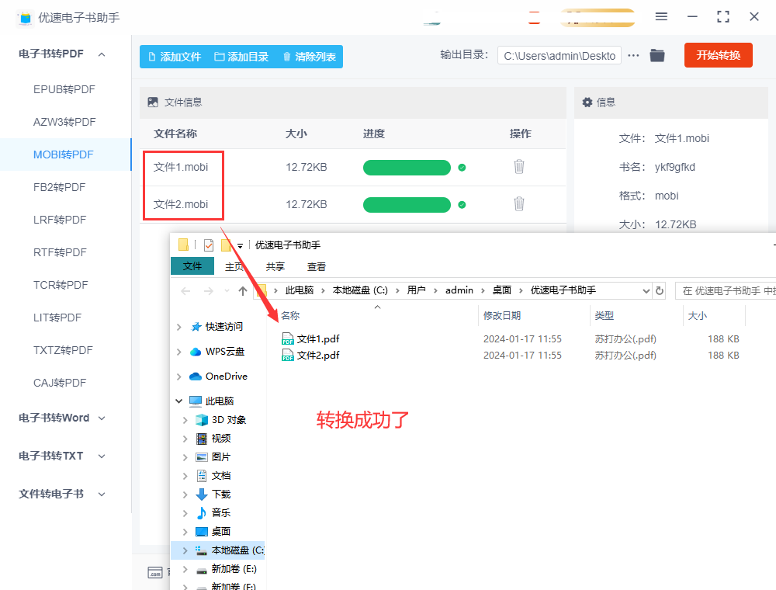776x590 pixels.
Task: Click the 添加文件 button
Action: [x=175, y=57]
